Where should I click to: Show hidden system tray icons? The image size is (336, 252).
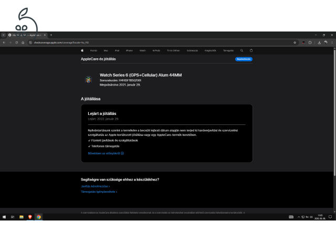pyautogui.click(x=299, y=217)
